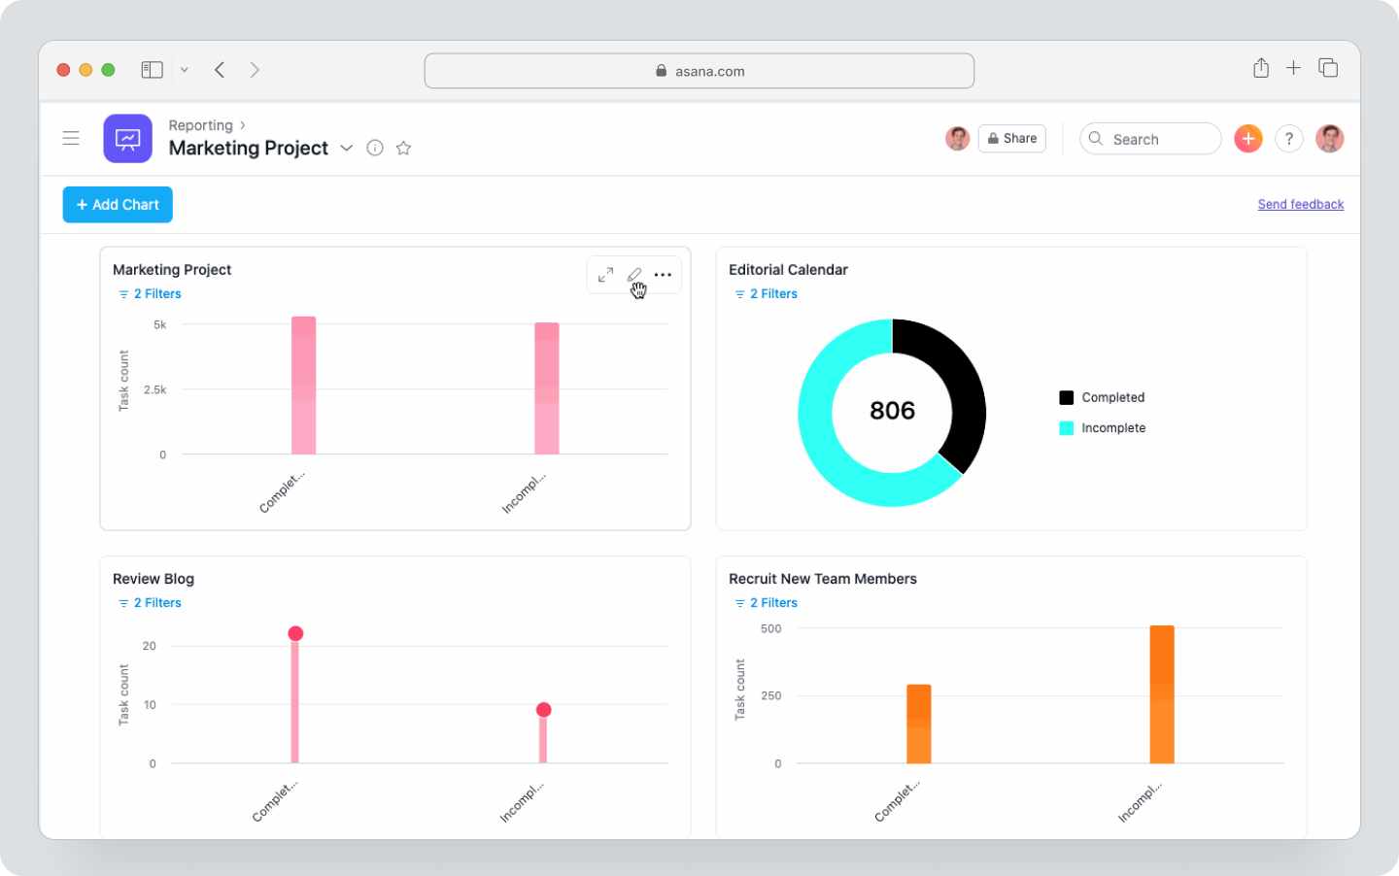The width and height of the screenshot is (1399, 876).
Task: Click the cyan Incomplete legend swatch
Action: coord(1066,427)
